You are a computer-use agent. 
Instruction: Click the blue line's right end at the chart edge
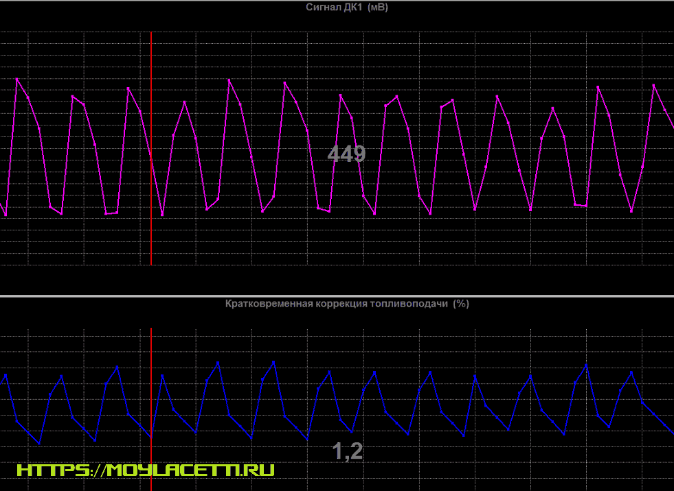pos(672,432)
